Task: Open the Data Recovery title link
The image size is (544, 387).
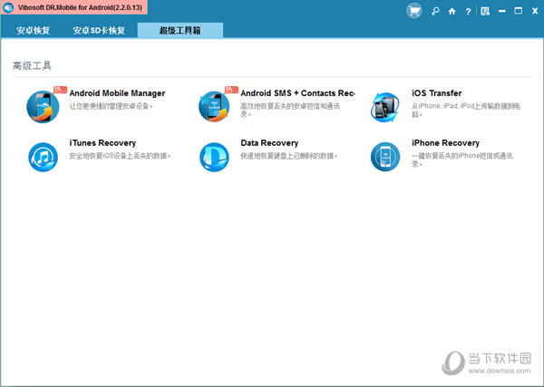Action: pyautogui.click(x=269, y=143)
